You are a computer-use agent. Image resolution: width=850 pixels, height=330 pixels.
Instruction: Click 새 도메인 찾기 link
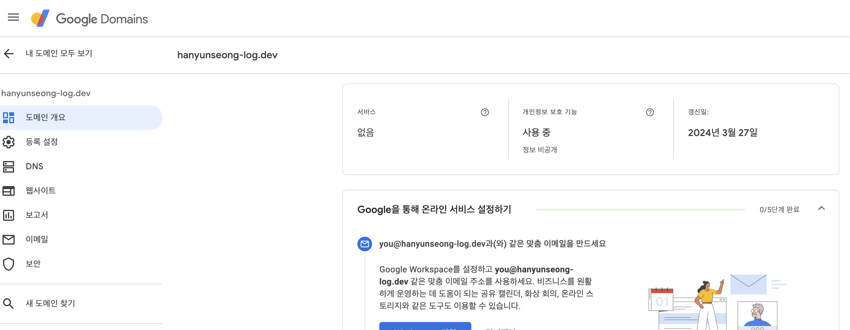pyautogui.click(x=50, y=303)
